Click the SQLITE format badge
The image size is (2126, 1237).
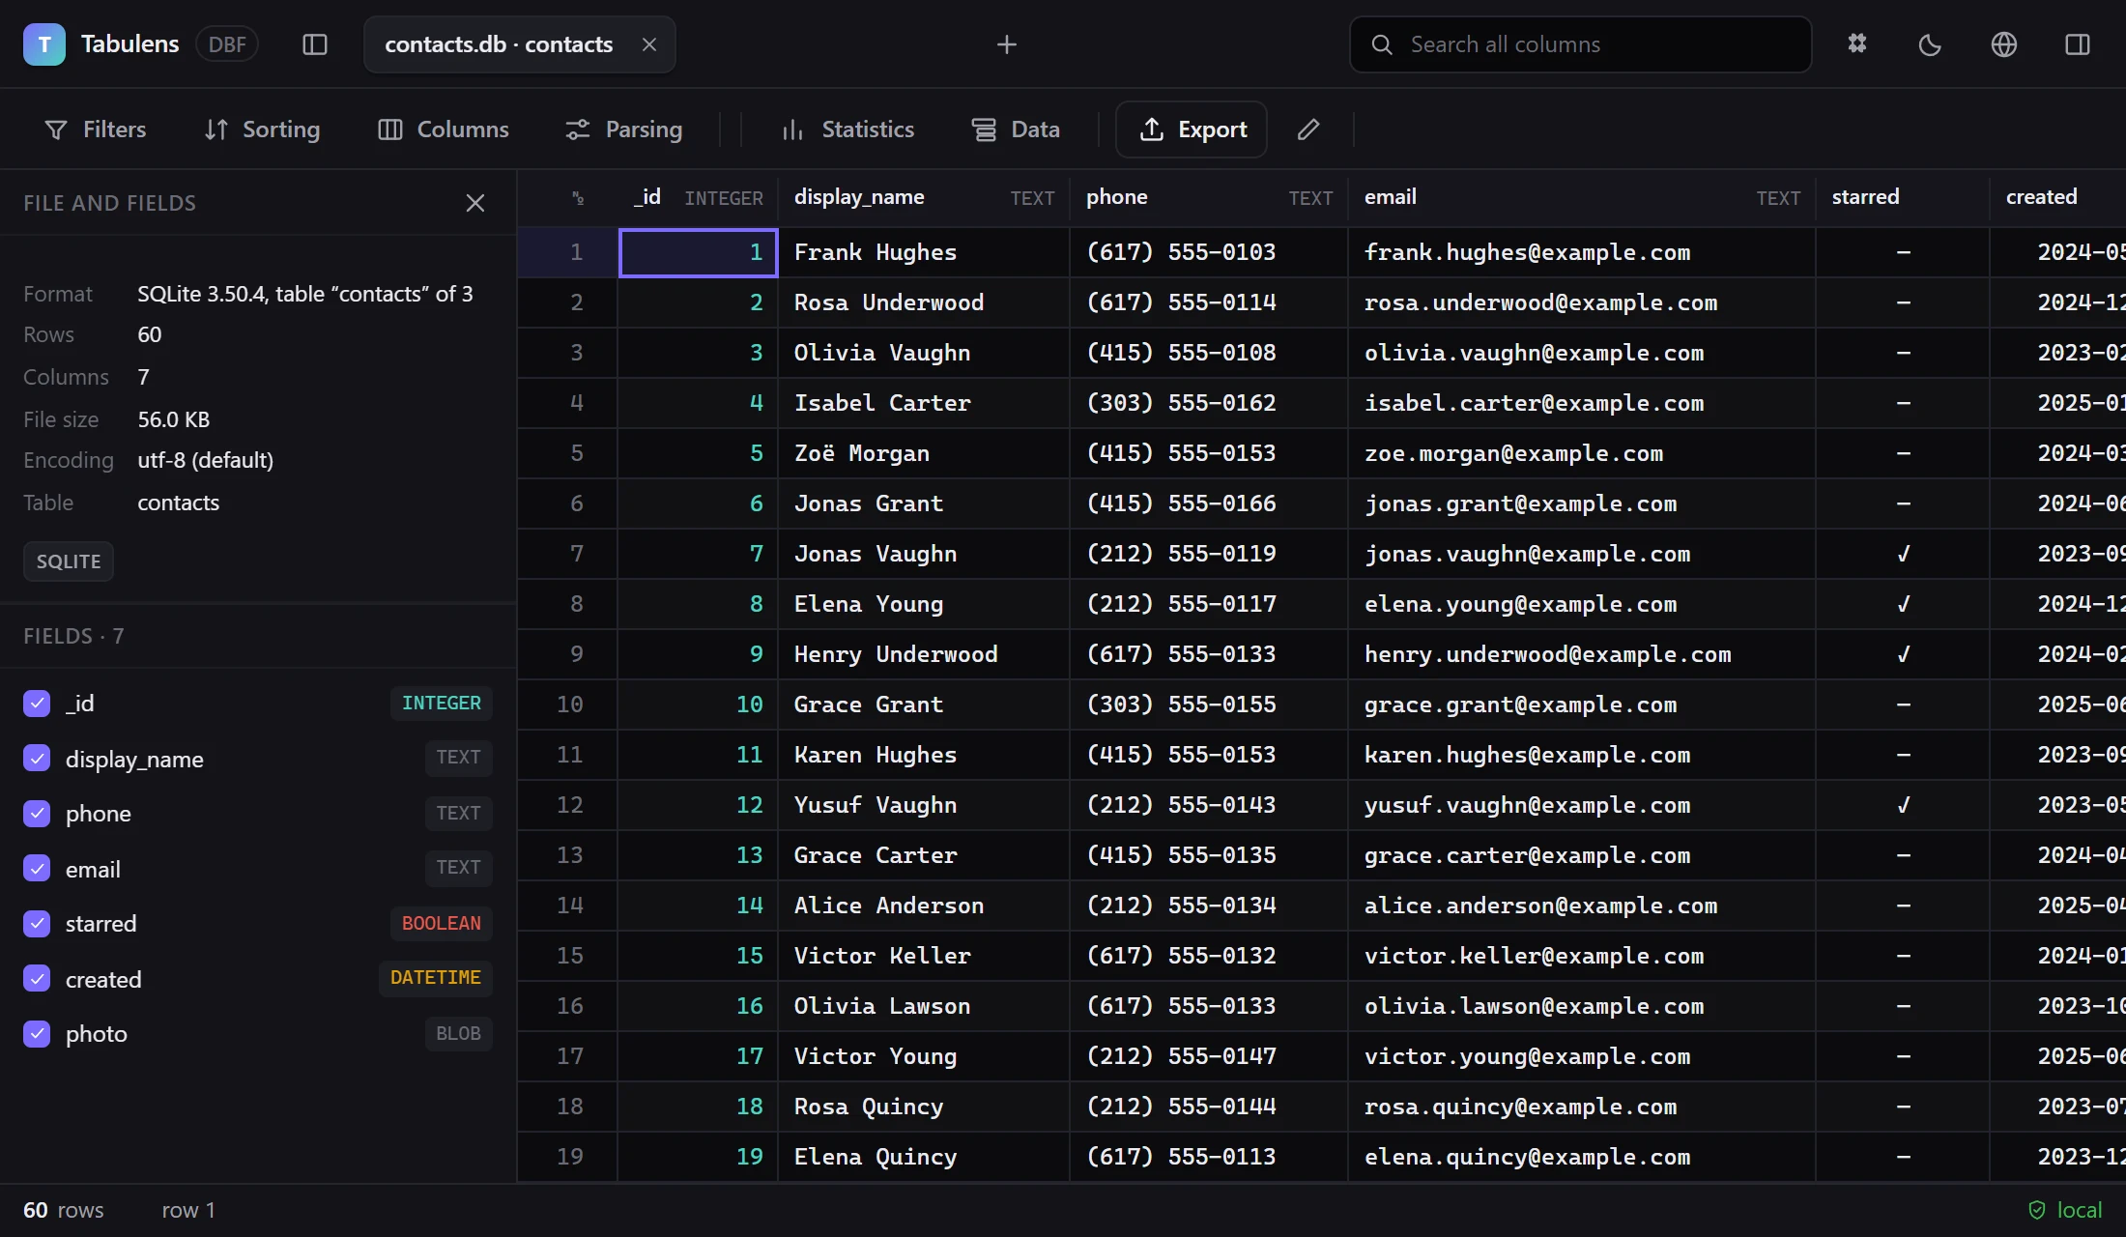pos(69,561)
